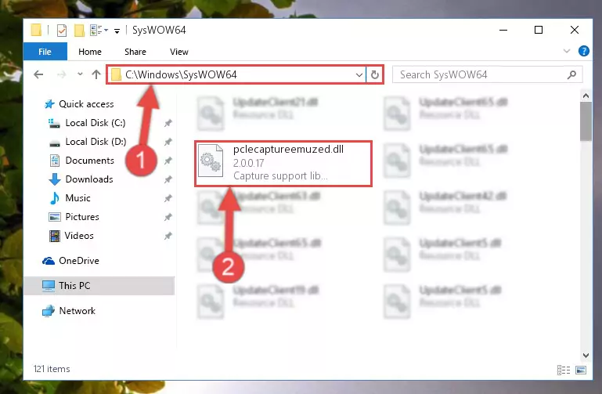The image size is (602, 394).
Task: Click the pin icon next to Documents
Action: pos(168,161)
